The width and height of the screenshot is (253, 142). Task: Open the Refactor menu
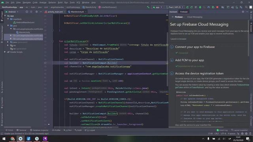pyautogui.click(x=52, y=3)
